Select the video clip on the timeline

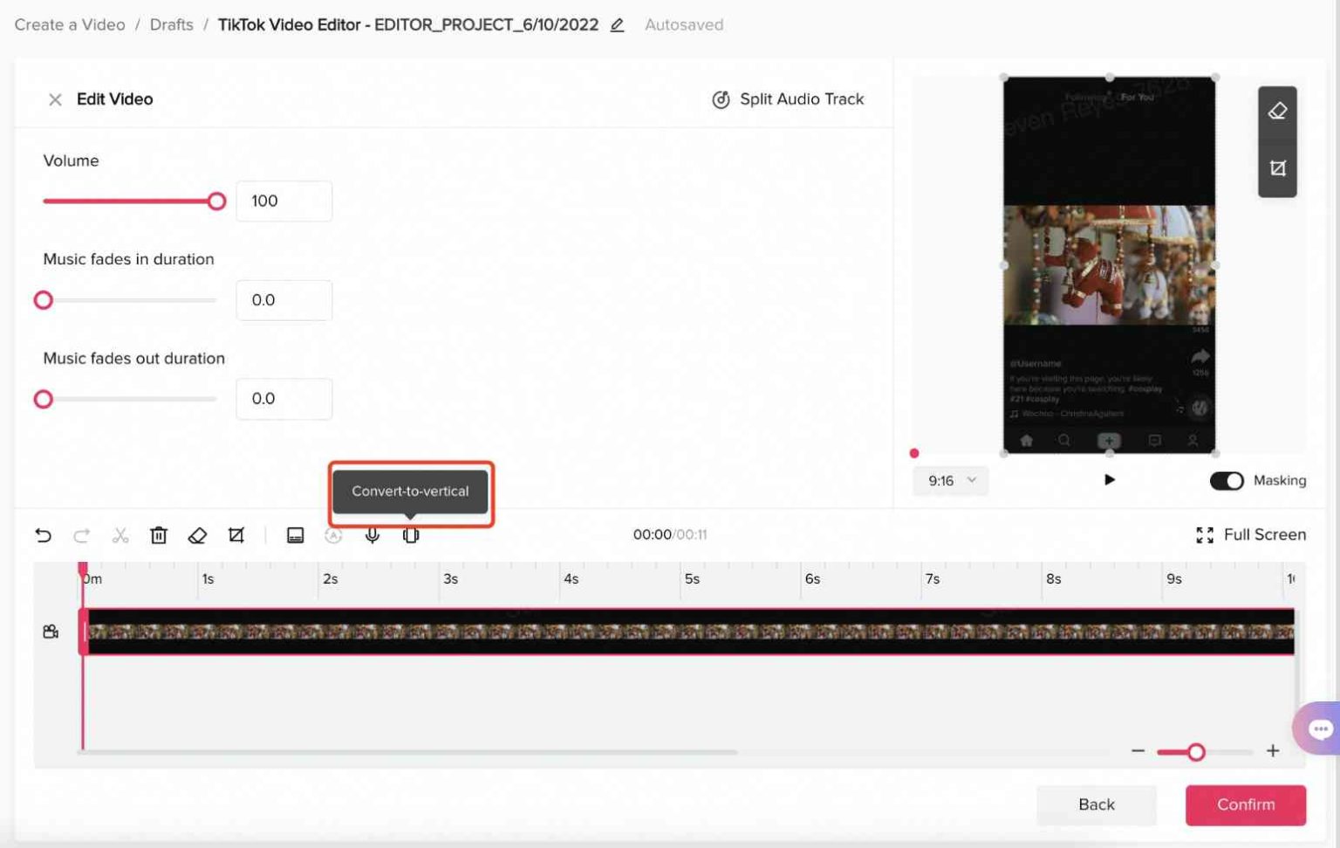pyautogui.click(x=688, y=631)
